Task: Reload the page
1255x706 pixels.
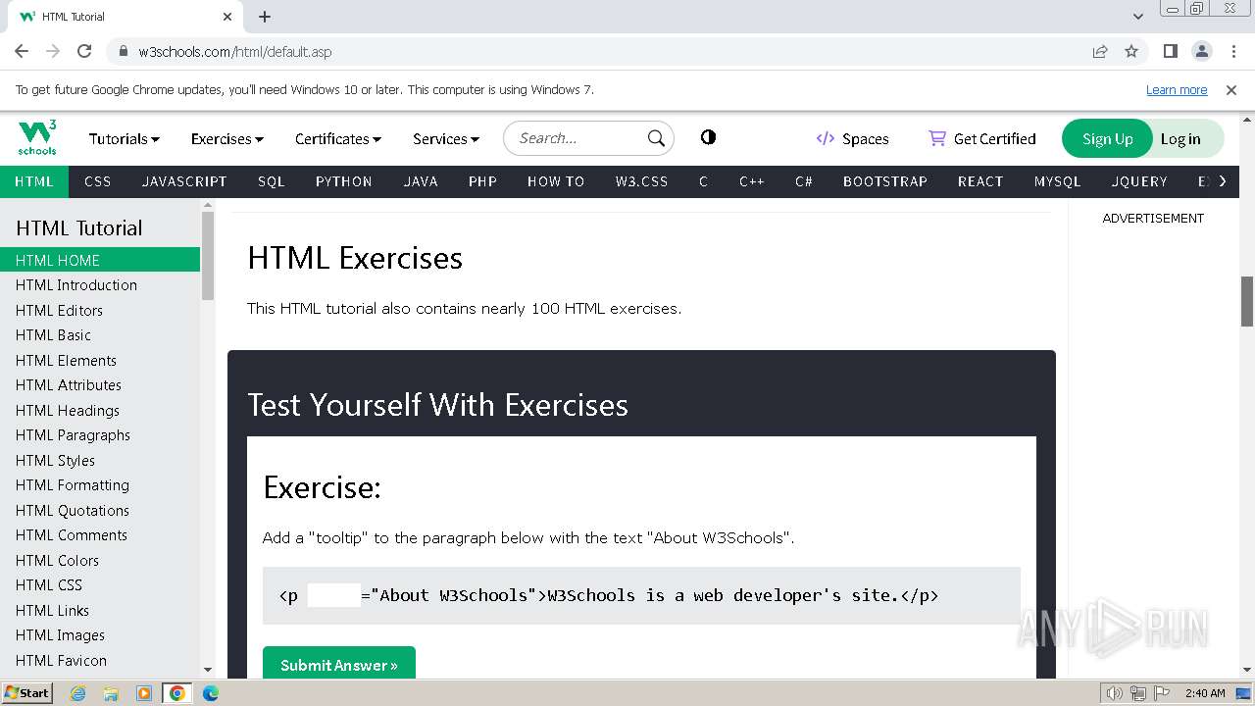Action: pyautogui.click(x=84, y=51)
